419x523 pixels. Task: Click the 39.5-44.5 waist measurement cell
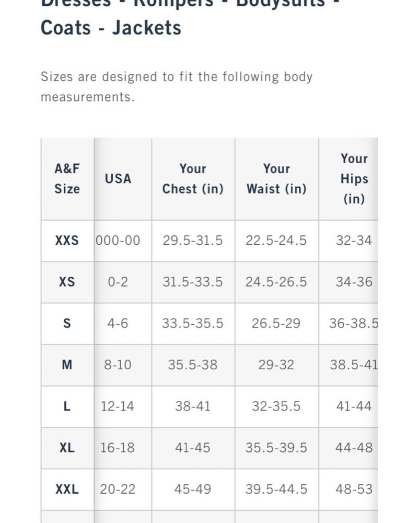click(276, 490)
